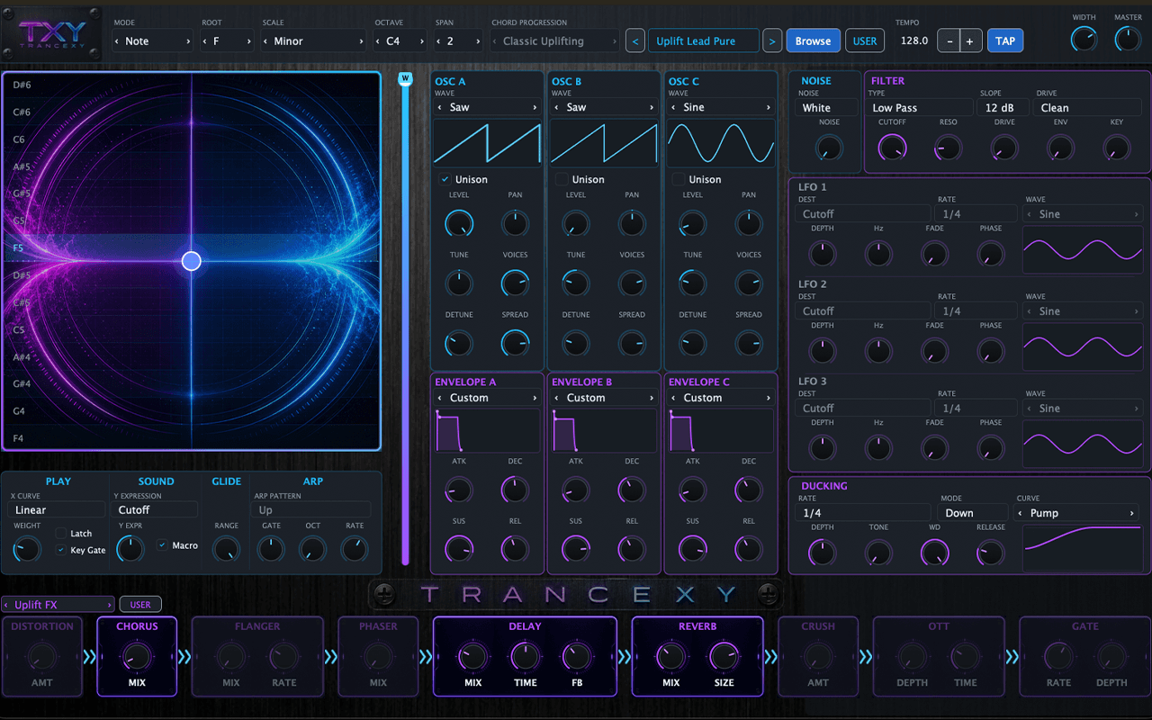Click the XY pad center cursor
Viewport: 1152px width, 720px height.
[x=192, y=261]
